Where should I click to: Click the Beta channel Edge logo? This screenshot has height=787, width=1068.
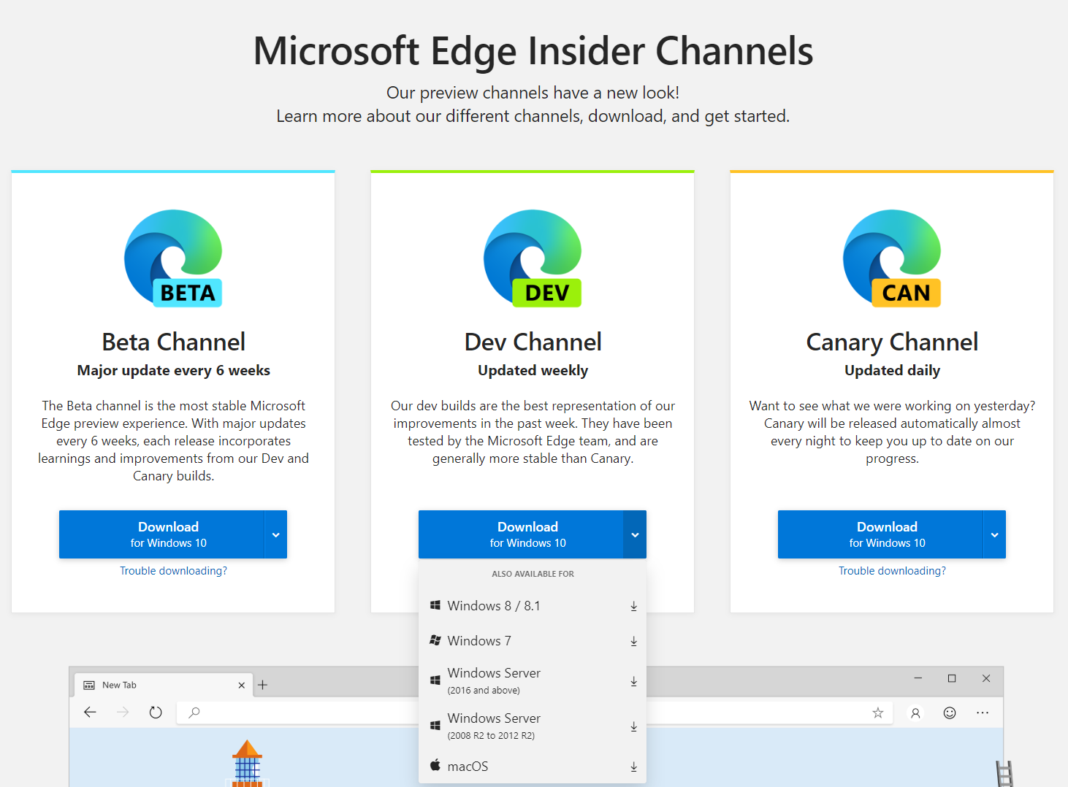tap(173, 257)
